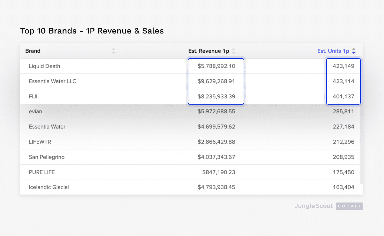The width and height of the screenshot is (384, 236).
Task: Select the San Pellegrino brand name
Action: [x=47, y=157]
